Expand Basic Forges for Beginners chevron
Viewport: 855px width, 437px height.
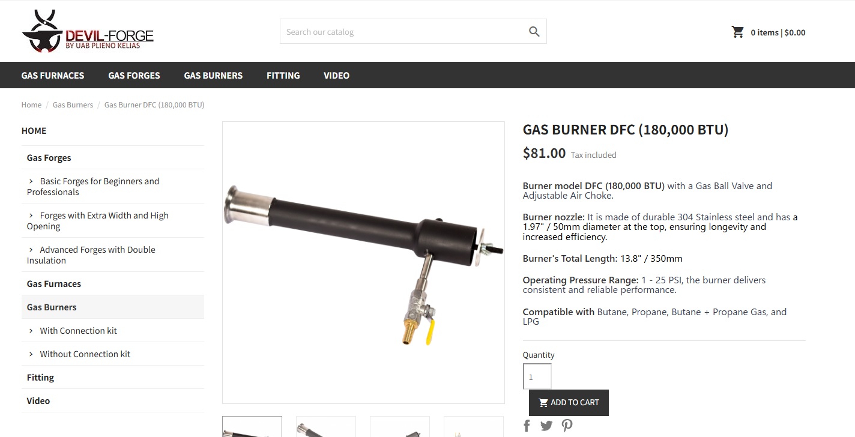31,181
